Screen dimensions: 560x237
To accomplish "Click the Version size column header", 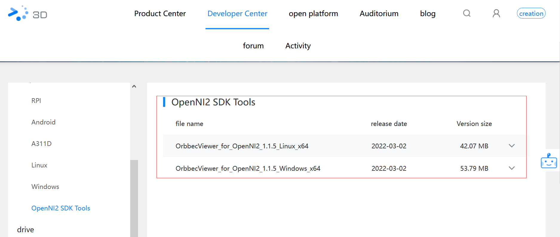I will coord(474,124).
